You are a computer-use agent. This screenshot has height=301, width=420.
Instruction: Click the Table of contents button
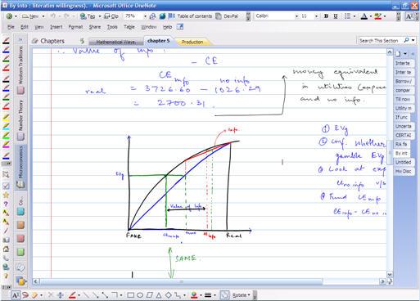191,16
